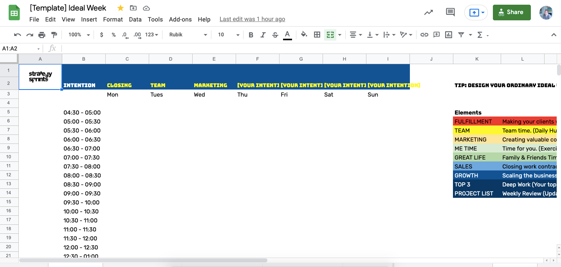
Task: Open the account profile avatar
Action: [546, 13]
